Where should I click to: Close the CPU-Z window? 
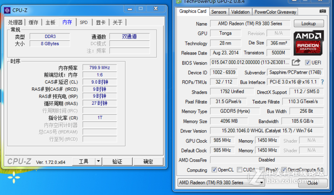156,8
